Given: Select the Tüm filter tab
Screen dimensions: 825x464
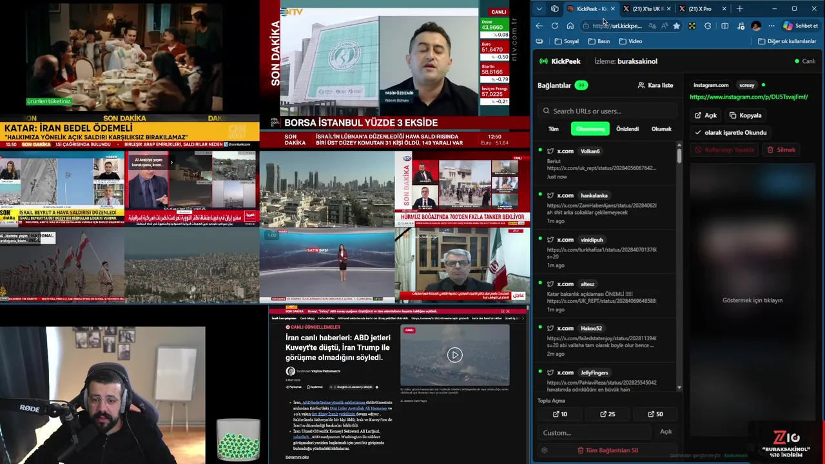Looking at the screenshot, I should tap(553, 129).
